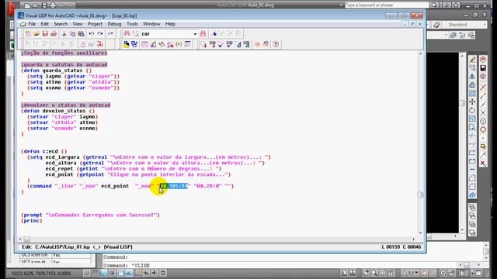Open the search history dropdown showing 'car'

coord(195,34)
